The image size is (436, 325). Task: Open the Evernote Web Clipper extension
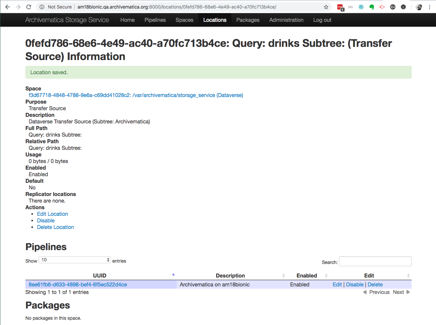[x=372, y=7]
